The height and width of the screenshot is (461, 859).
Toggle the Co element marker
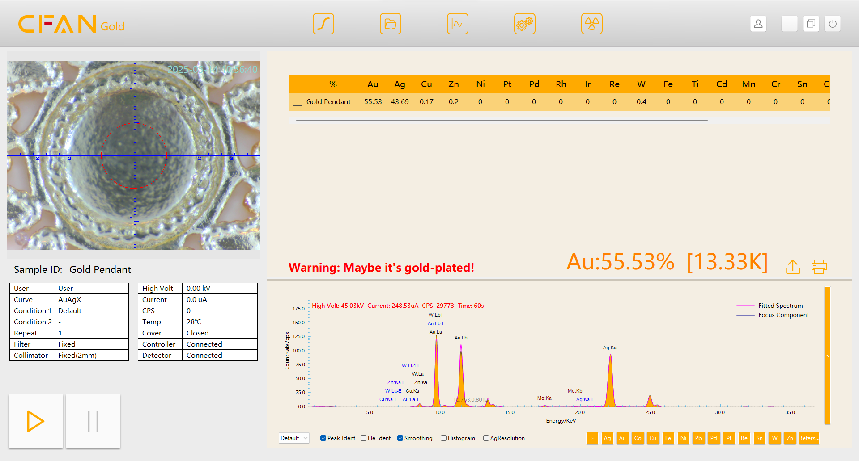(638, 438)
